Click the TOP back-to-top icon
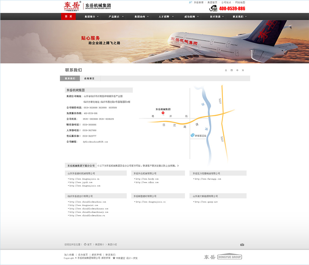Image resolution: width=309 pixels, height=265 pixels. click(242, 245)
